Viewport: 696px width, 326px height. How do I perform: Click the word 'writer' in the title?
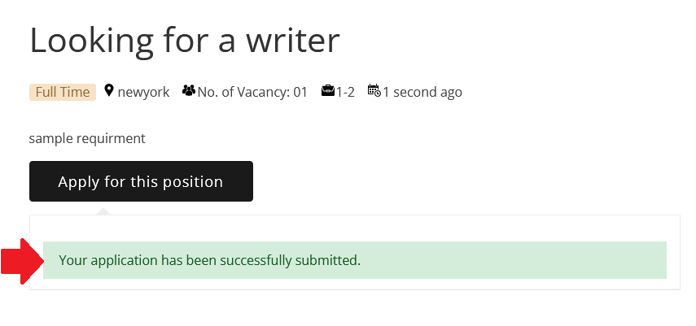point(293,41)
